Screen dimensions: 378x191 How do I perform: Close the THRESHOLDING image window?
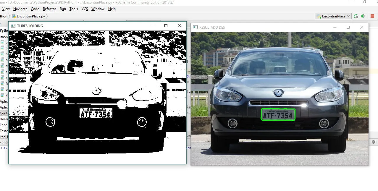tap(180, 26)
